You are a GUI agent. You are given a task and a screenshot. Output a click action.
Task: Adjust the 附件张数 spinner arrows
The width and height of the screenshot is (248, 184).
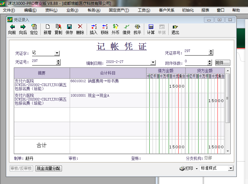[x=210, y=63]
